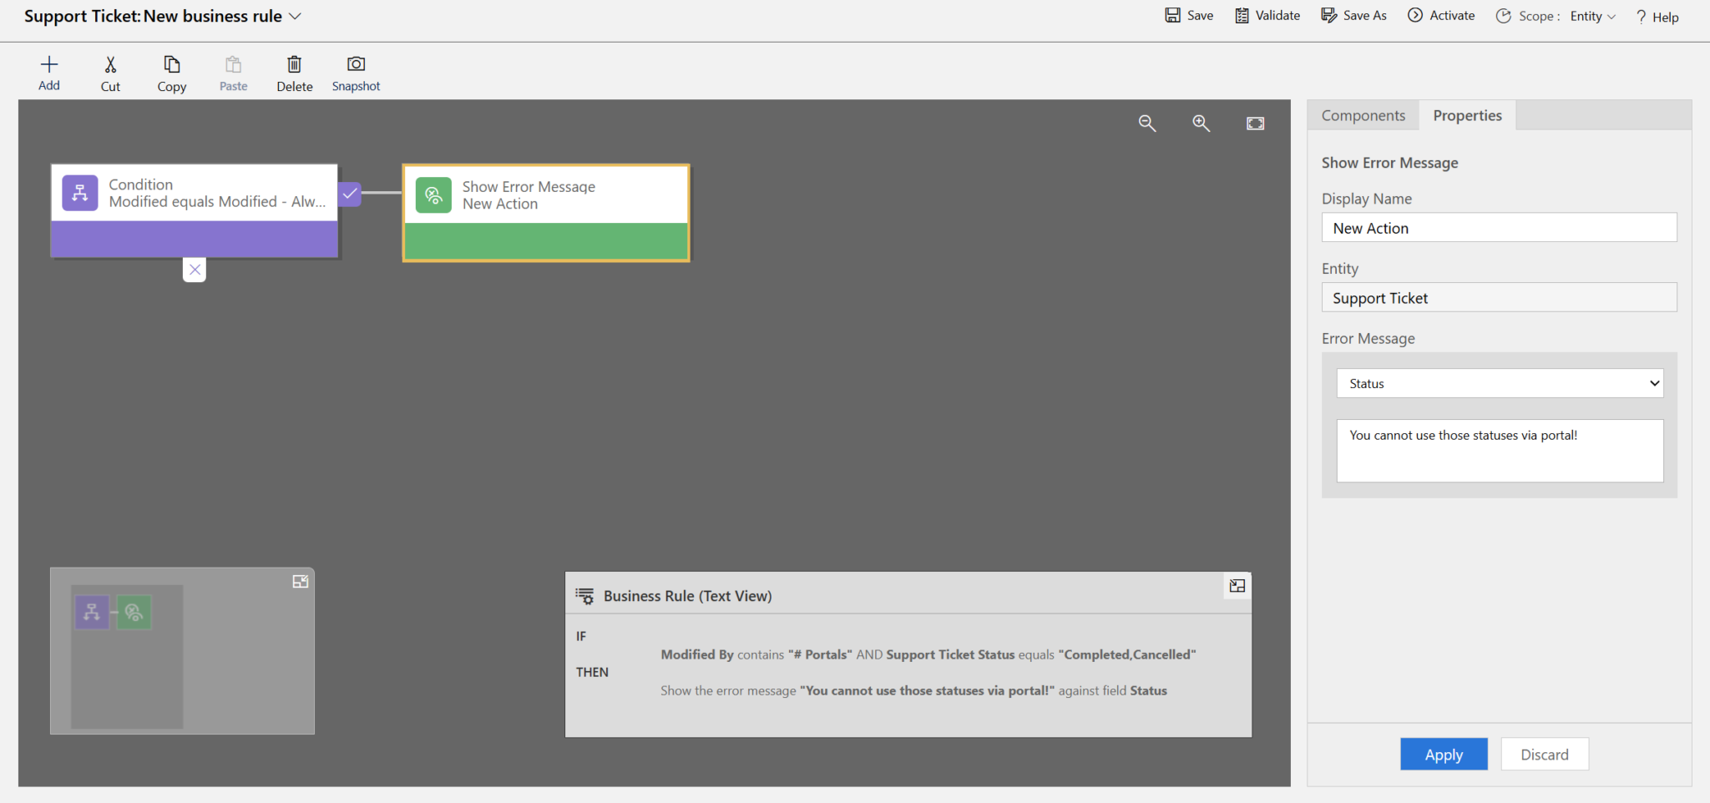This screenshot has width=1710, height=803.
Task: Discard the property changes
Action: [x=1543, y=754]
